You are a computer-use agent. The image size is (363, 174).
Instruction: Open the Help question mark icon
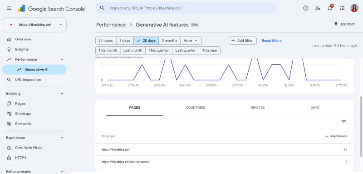point(305,8)
